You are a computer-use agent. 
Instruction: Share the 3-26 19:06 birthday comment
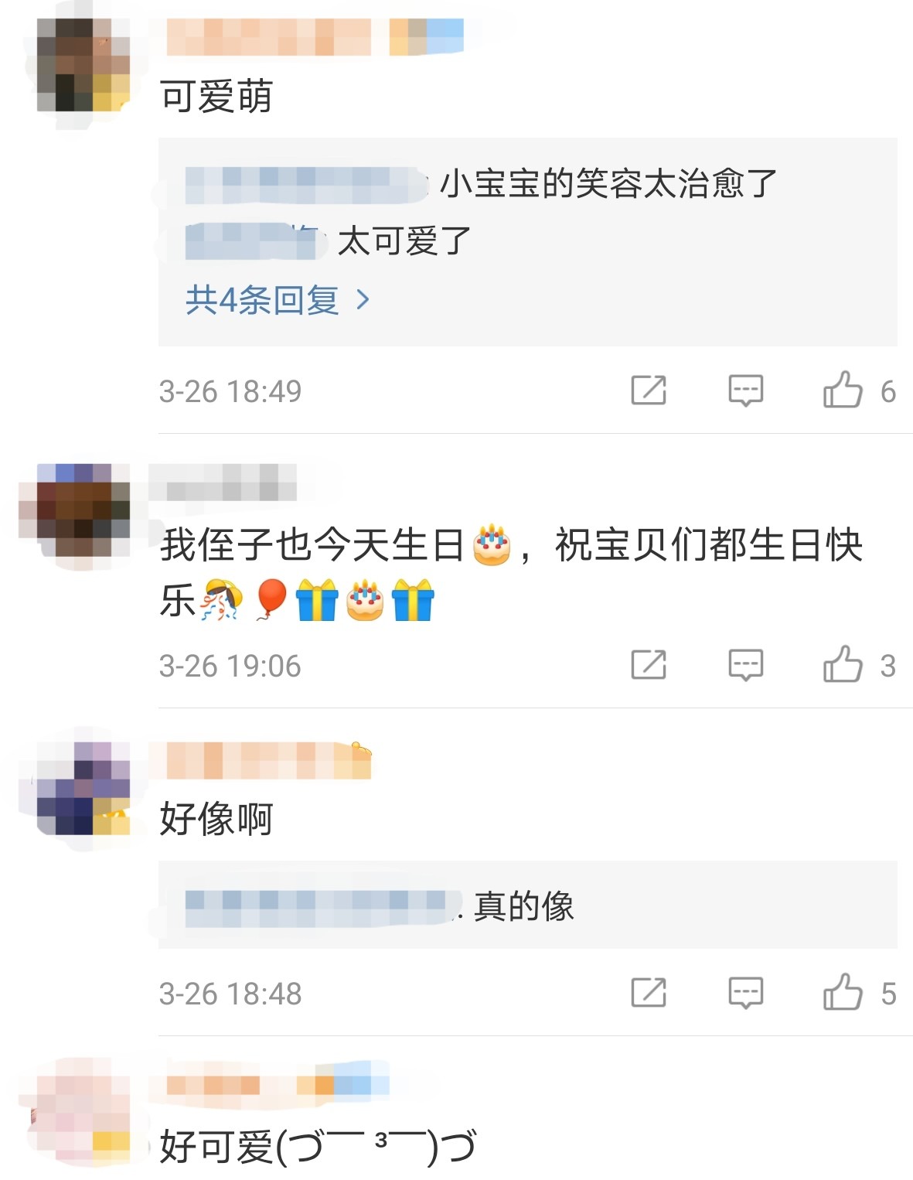point(649,665)
